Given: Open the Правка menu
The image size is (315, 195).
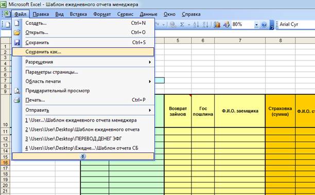Looking at the screenshot, I should [41, 14].
